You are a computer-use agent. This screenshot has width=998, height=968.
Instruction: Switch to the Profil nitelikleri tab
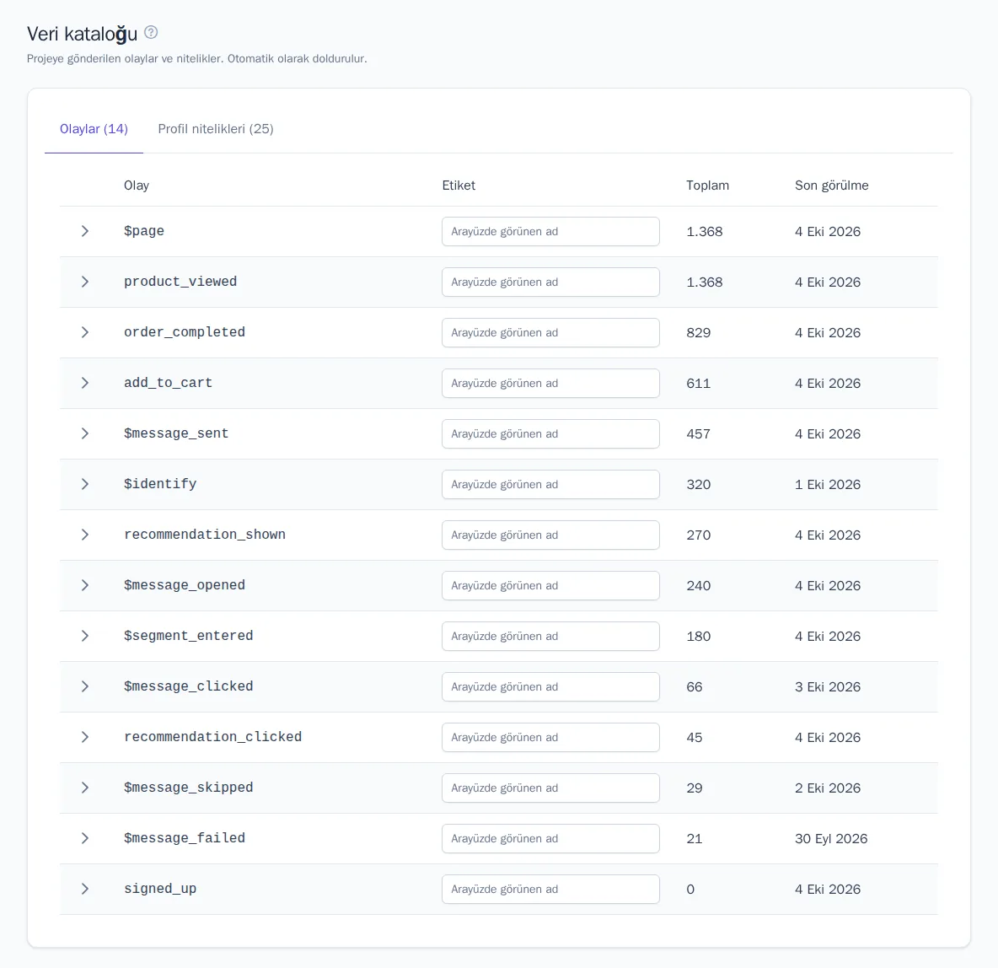pyautogui.click(x=216, y=129)
